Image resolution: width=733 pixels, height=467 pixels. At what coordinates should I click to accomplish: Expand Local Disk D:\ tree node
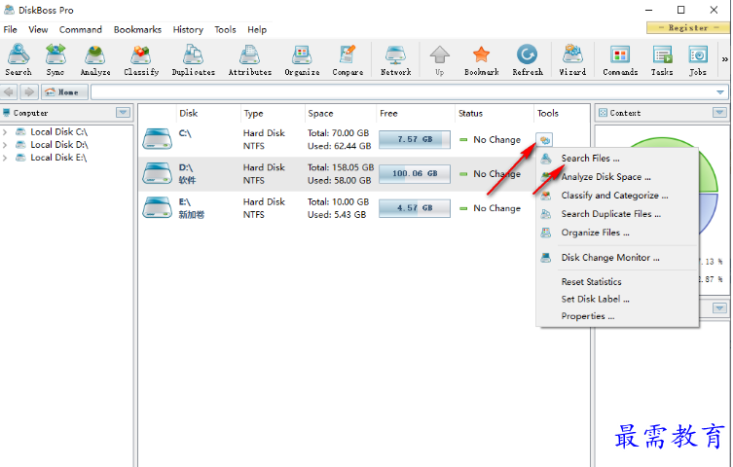pos(5,145)
